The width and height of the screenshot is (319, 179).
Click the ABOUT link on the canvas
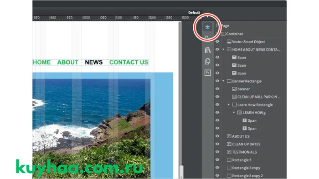68,62
